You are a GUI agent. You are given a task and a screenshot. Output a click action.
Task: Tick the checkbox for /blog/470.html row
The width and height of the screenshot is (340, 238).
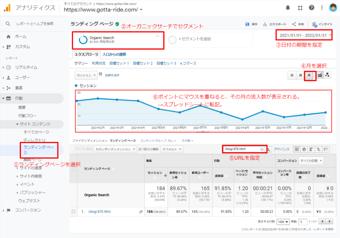(73, 211)
